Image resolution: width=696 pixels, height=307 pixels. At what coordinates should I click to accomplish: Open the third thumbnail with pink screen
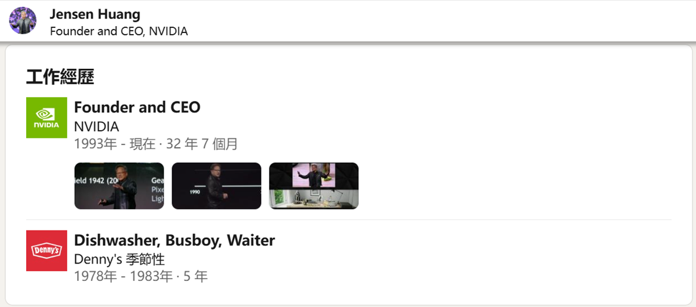[314, 186]
